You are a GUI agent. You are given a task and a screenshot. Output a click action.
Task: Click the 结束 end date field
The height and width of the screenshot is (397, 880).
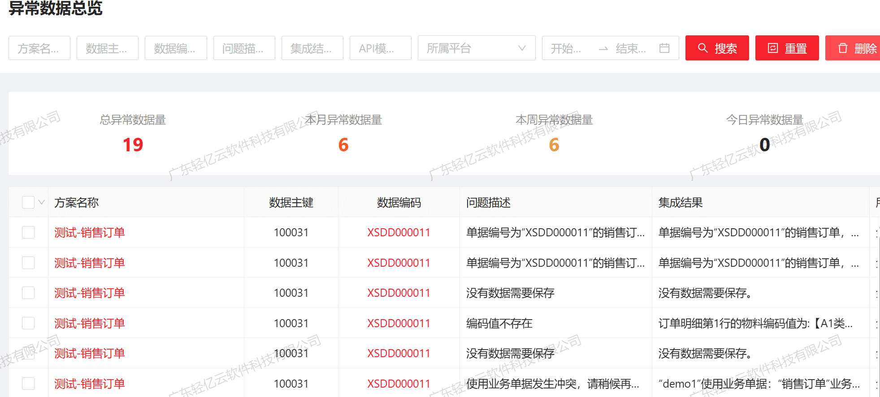pyautogui.click(x=631, y=48)
